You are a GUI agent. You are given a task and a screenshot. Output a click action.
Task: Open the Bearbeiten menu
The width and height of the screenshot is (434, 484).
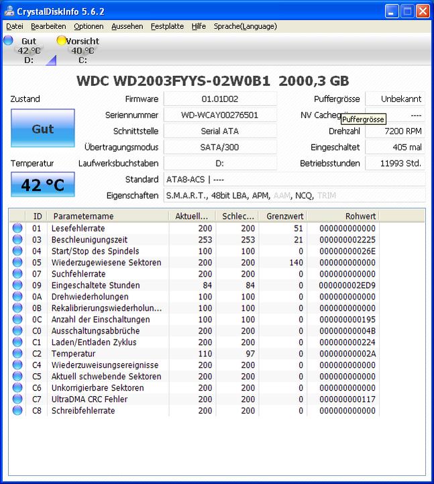pos(48,27)
